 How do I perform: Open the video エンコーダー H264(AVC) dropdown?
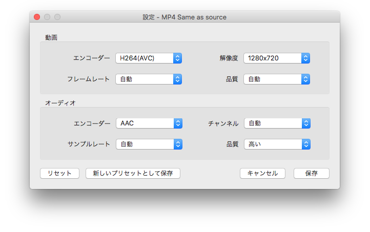(x=149, y=58)
